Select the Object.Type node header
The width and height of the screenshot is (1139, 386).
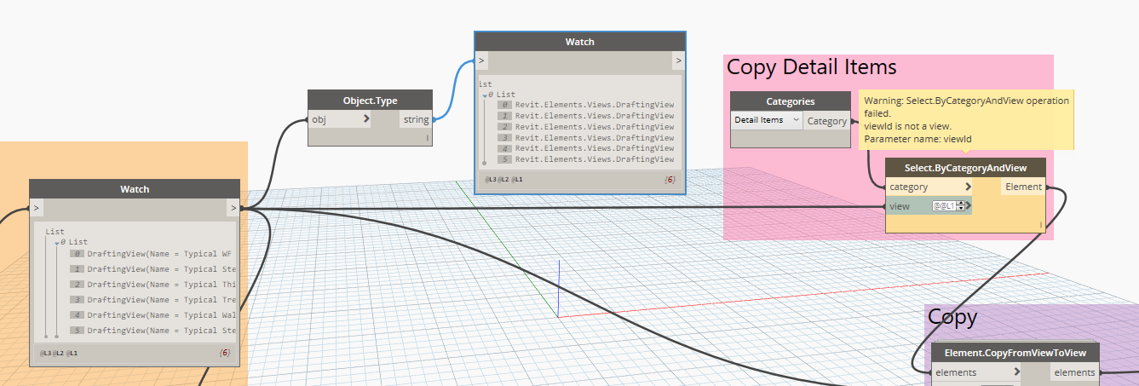370,101
